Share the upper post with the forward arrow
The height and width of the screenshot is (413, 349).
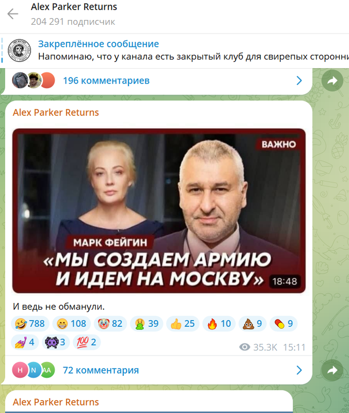pyautogui.click(x=332, y=81)
